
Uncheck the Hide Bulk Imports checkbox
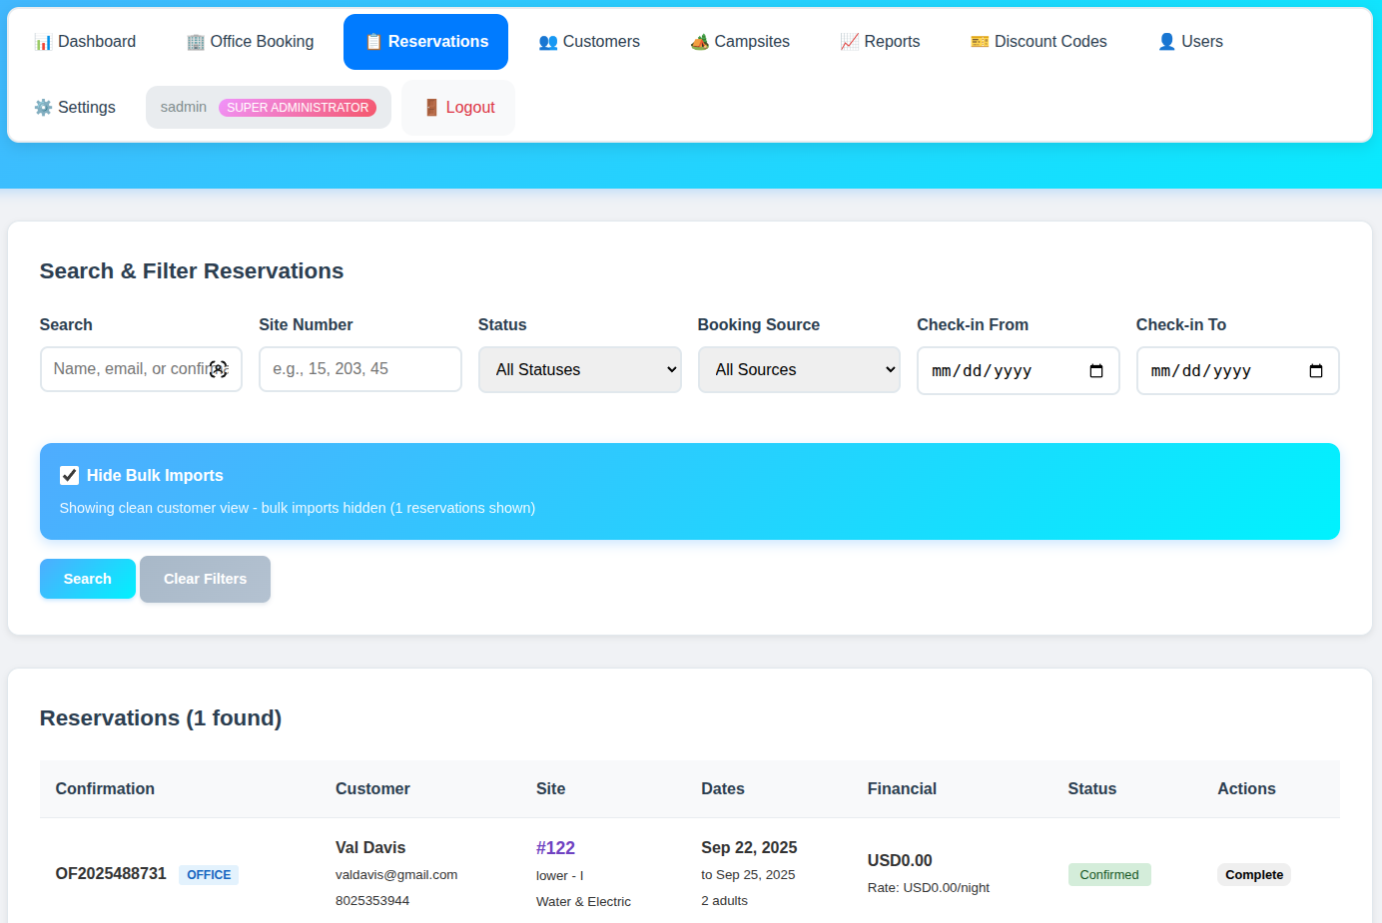[69, 475]
